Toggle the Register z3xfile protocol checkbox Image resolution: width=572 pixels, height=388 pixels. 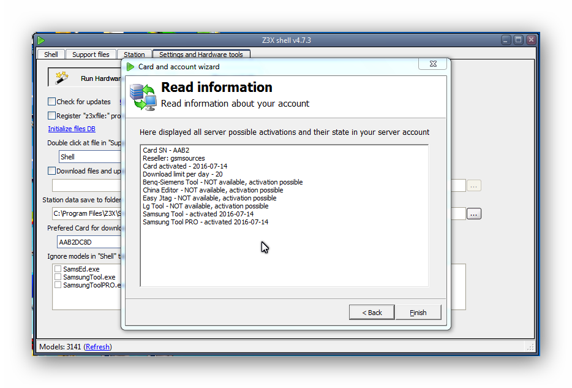52,116
